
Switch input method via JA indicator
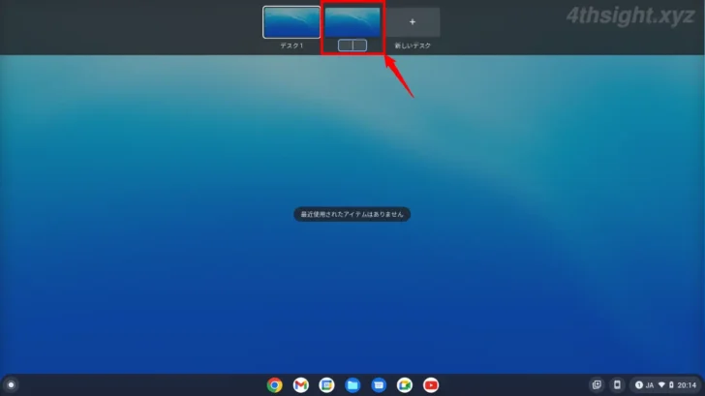point(650,385)
